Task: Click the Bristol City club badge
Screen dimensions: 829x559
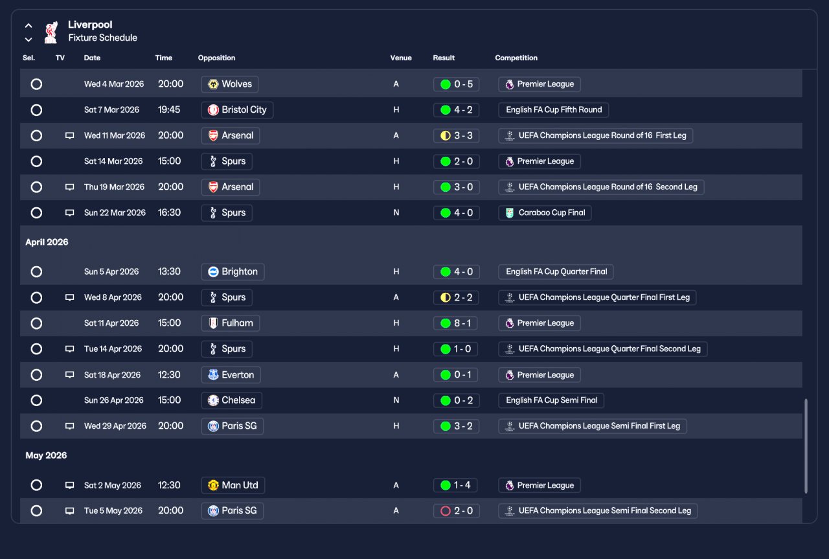Action: tap(213, 110)
